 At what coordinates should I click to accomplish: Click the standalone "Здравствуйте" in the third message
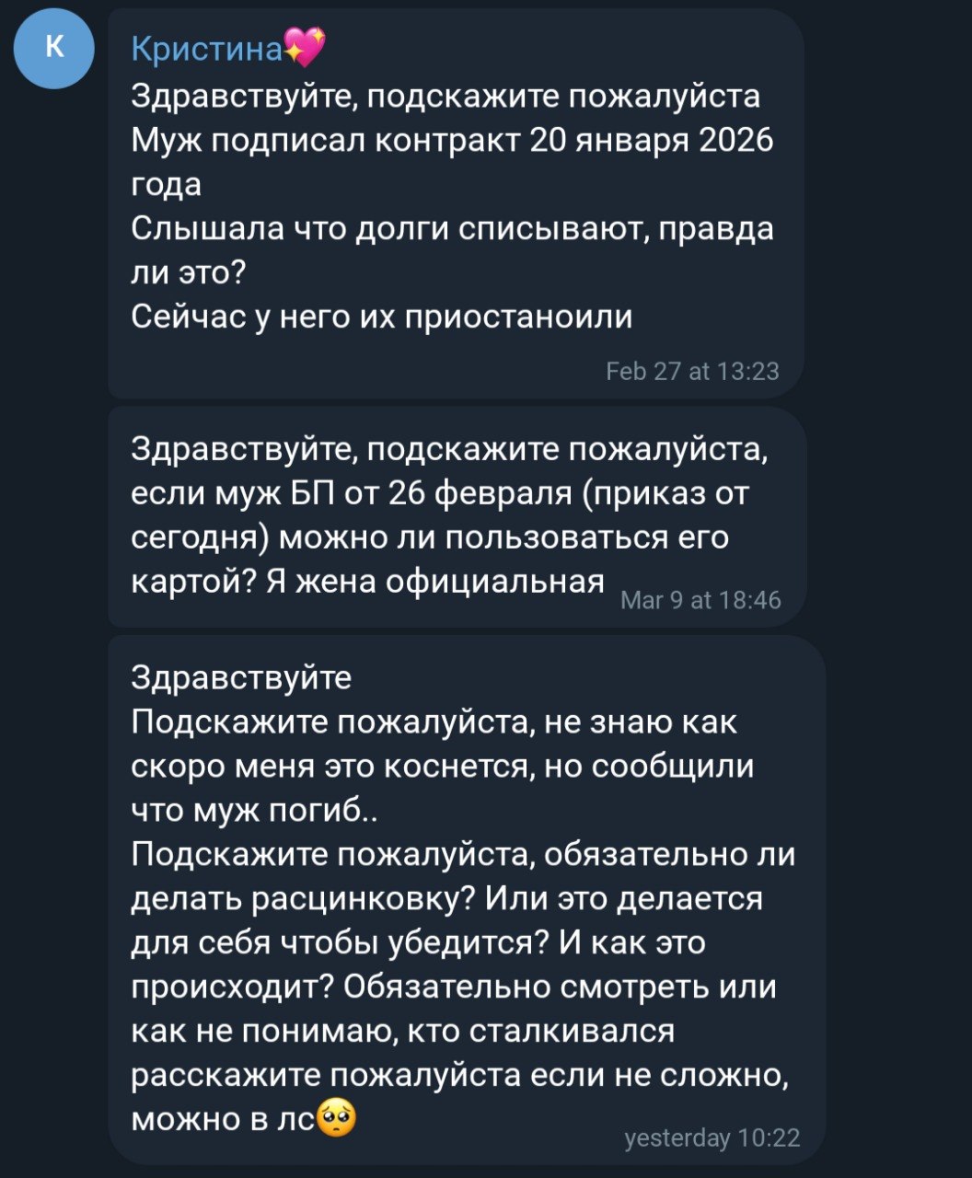(x=241, y=677)
